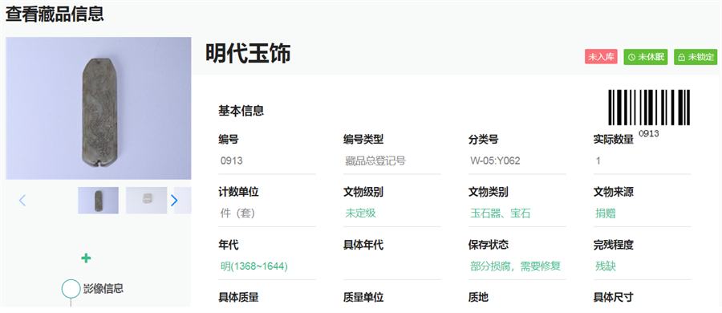The image size is (722, 313).
Task: Click the 玉石器、宝石 category value
Action: coord(501,213)
